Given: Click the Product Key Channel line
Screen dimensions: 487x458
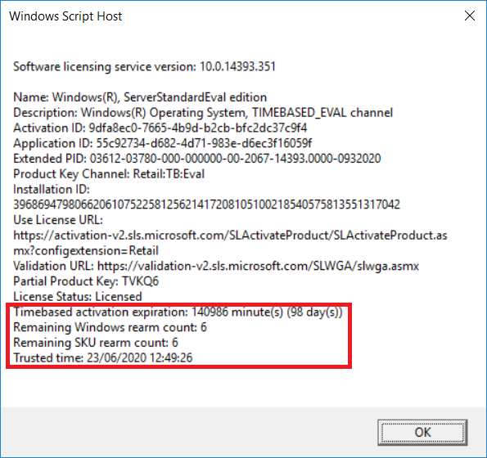Looking at the screenshot, I should pyautogui.click(x=109, y=174).
